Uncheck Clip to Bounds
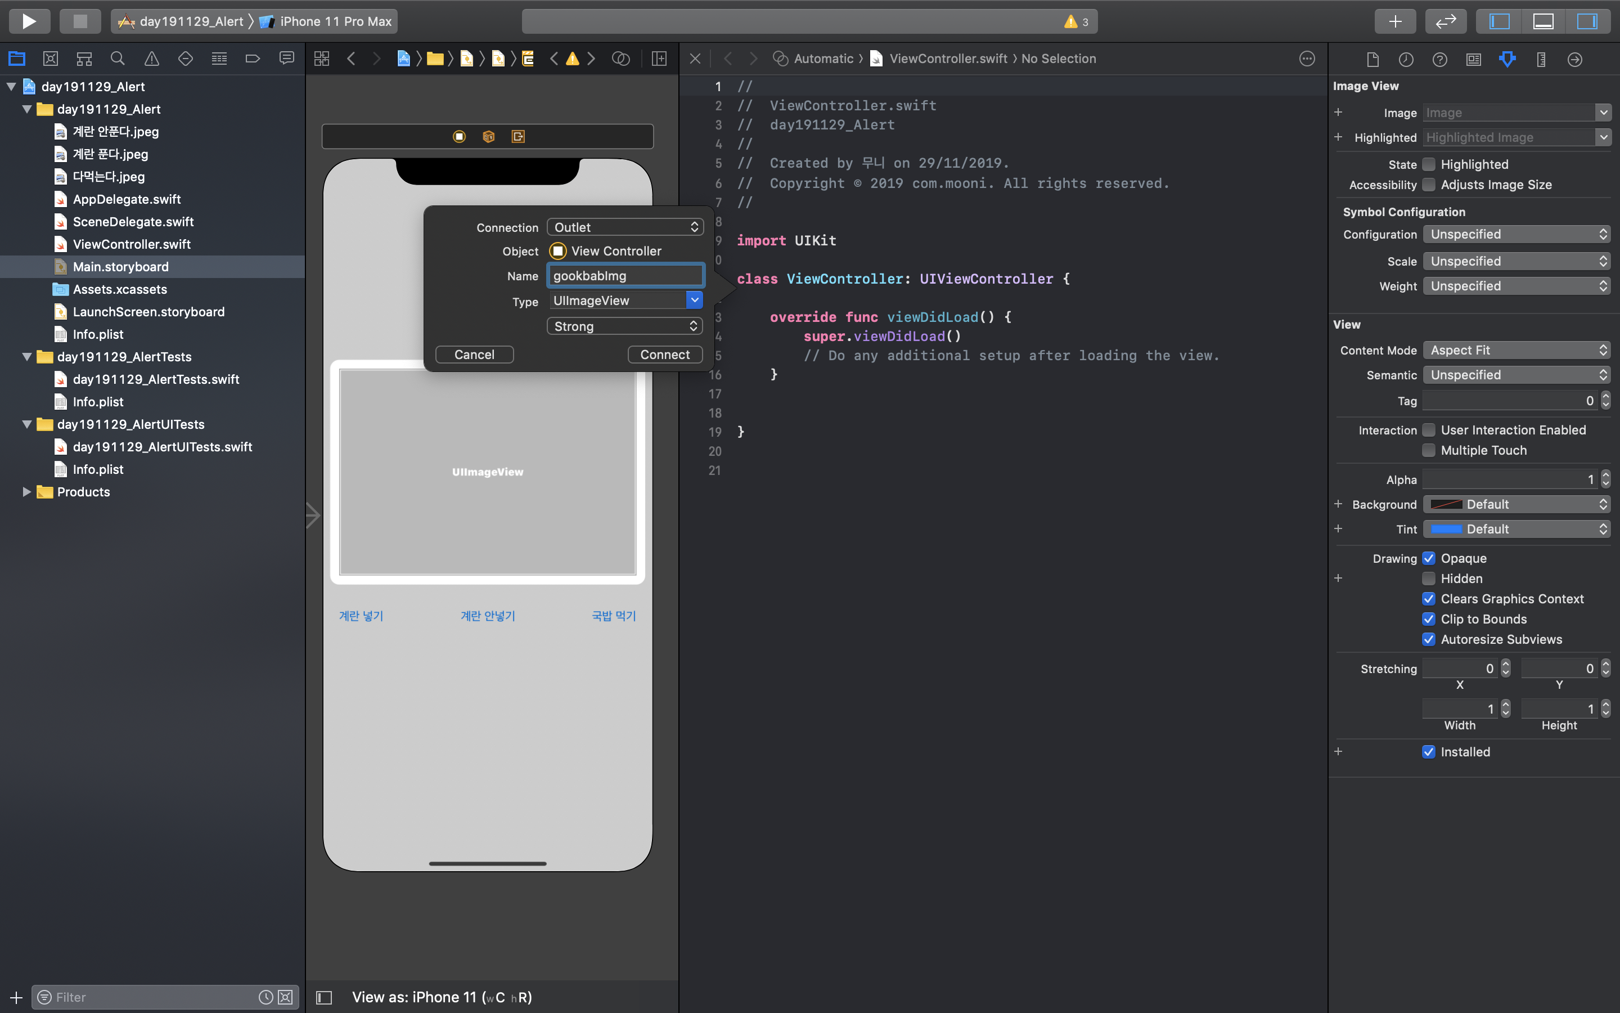Screen dimensions: 1620x1013 (1429, 619)
